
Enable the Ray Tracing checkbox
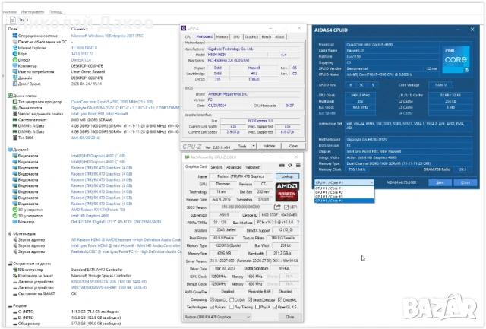[x=231, y=307]
